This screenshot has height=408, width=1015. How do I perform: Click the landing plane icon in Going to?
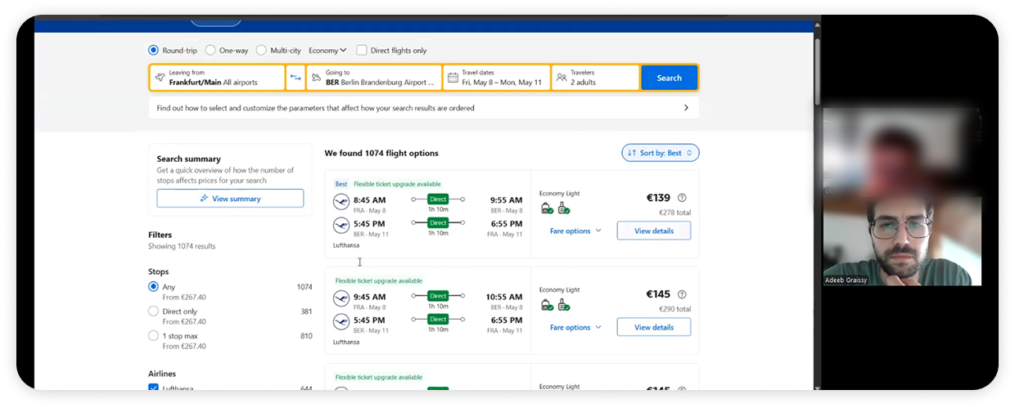pyautogui.click(x=316, y=78)
